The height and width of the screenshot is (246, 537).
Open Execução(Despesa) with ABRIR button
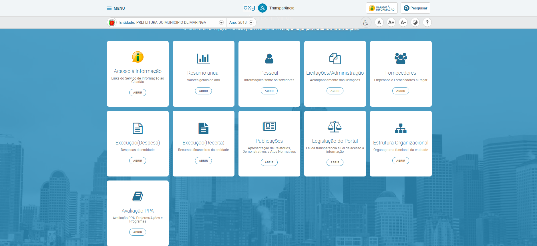pos(138,161)
